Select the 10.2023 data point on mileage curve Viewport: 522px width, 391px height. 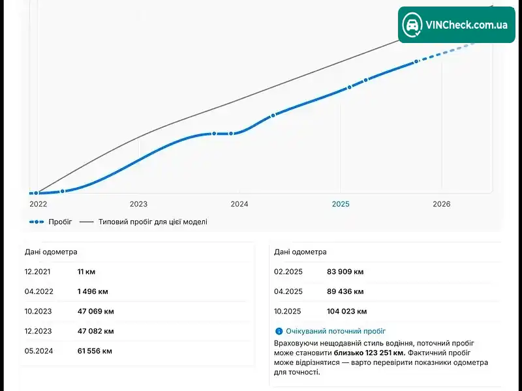pyautogui.click(x=214, y=134)
